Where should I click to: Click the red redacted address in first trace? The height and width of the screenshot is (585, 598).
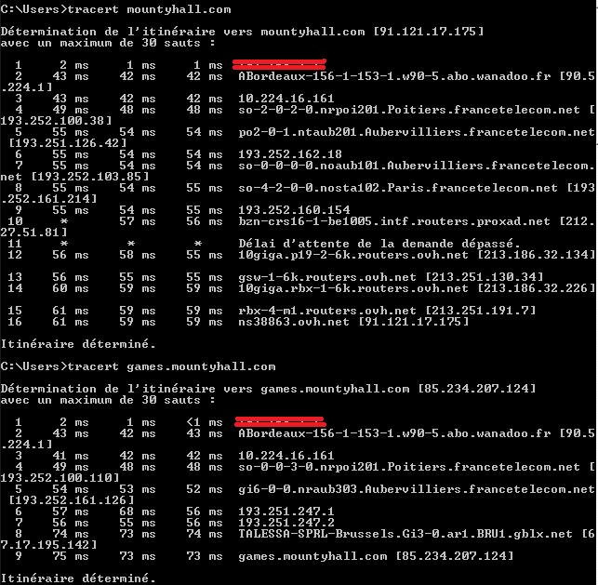coord(279,64)
